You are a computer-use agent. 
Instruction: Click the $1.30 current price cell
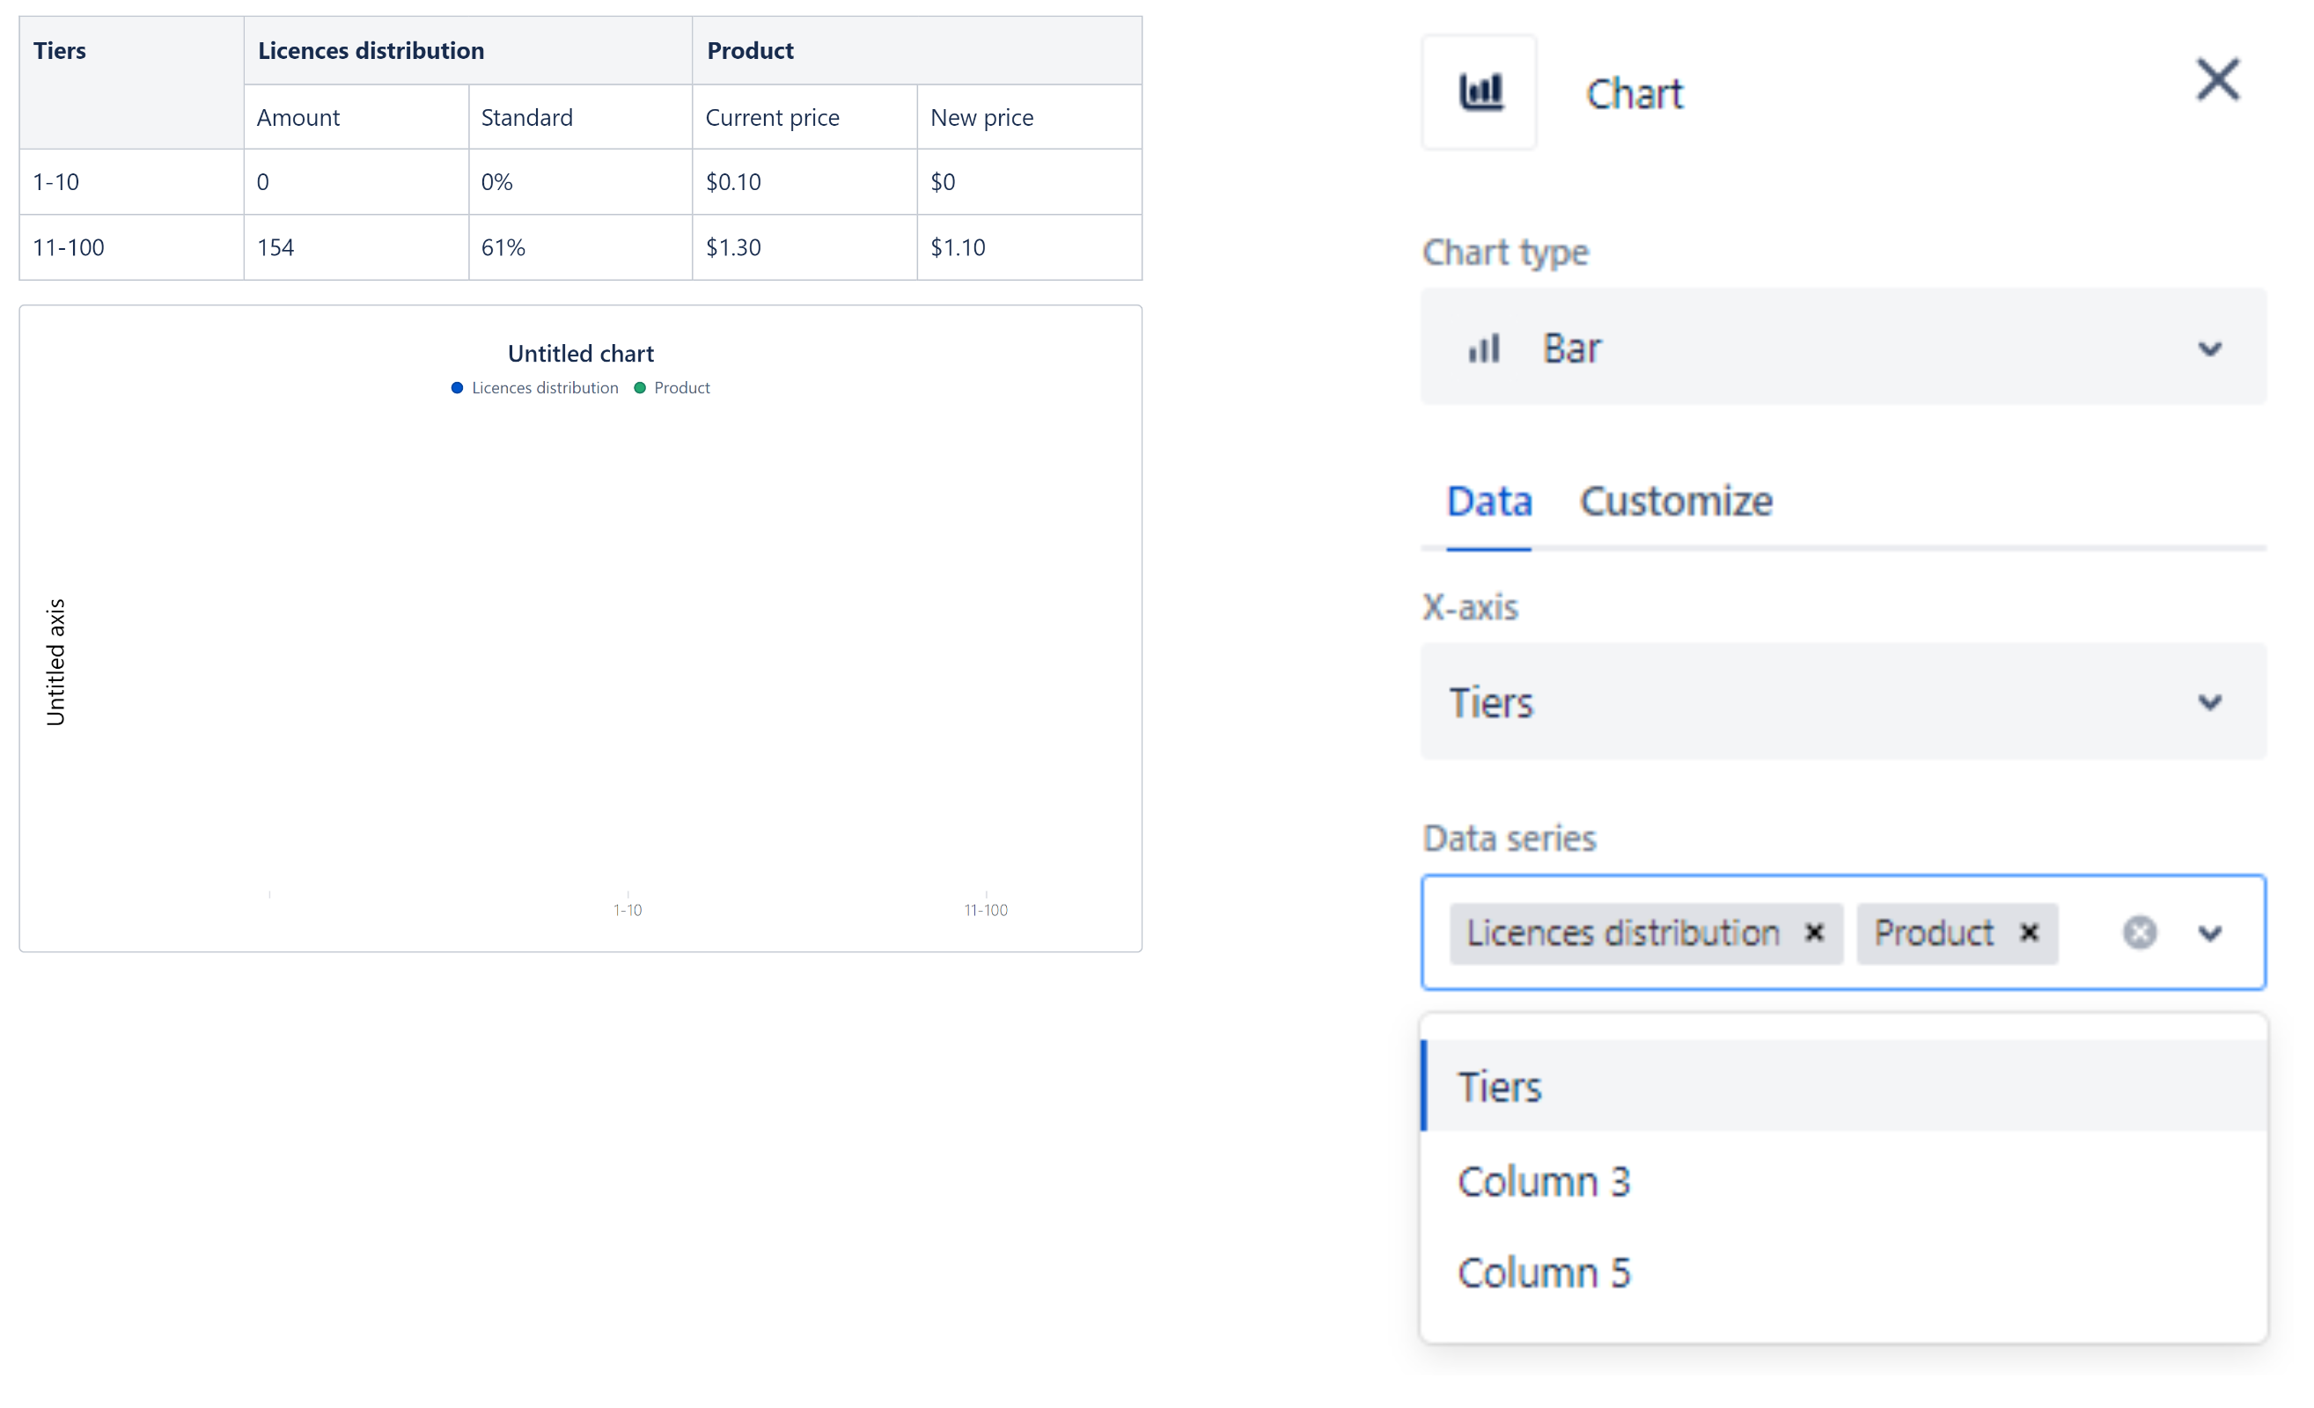(804, 247)
